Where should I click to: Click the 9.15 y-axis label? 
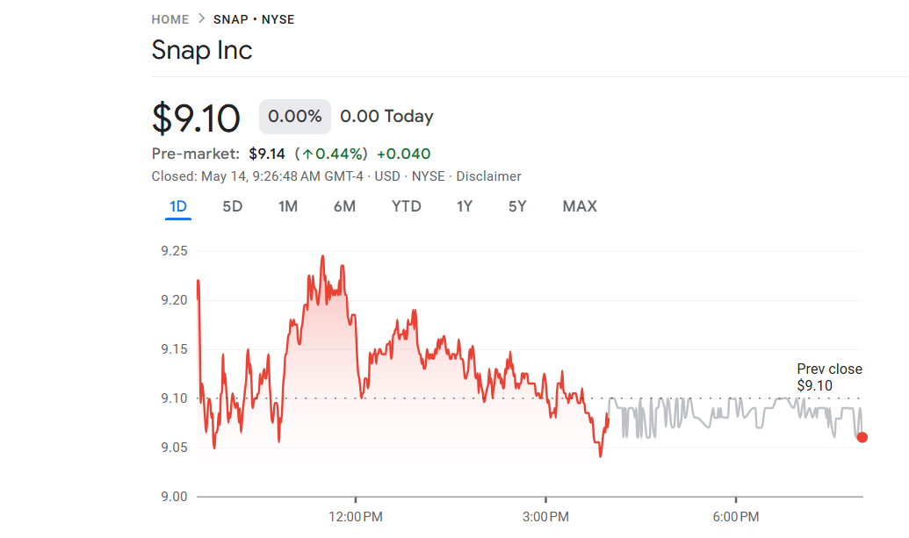click(x=174, y=349)
